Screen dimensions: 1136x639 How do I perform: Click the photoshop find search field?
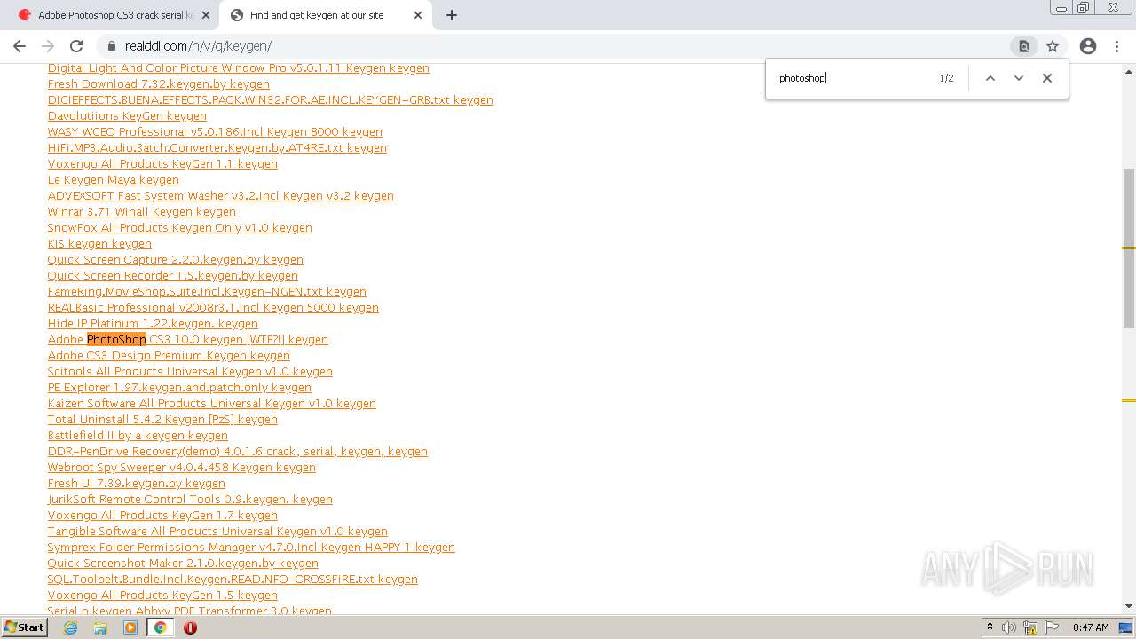point(852,78)
